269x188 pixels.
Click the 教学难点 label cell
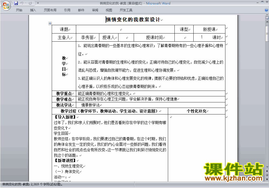64,99
